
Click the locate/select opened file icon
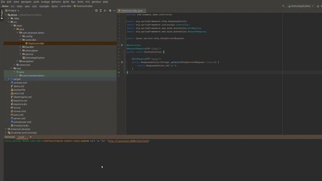(96, 11)
